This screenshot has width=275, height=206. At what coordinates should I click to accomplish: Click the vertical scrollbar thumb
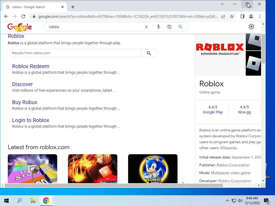pyautogui.click(x=263, y=49)
